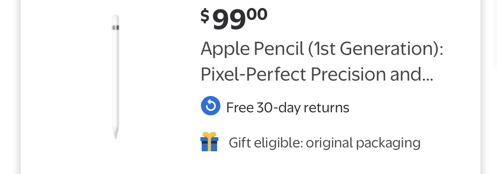Click the Pencil's cap band in the photo
This screenshot has height=174, width=501.
pos(115,27)
